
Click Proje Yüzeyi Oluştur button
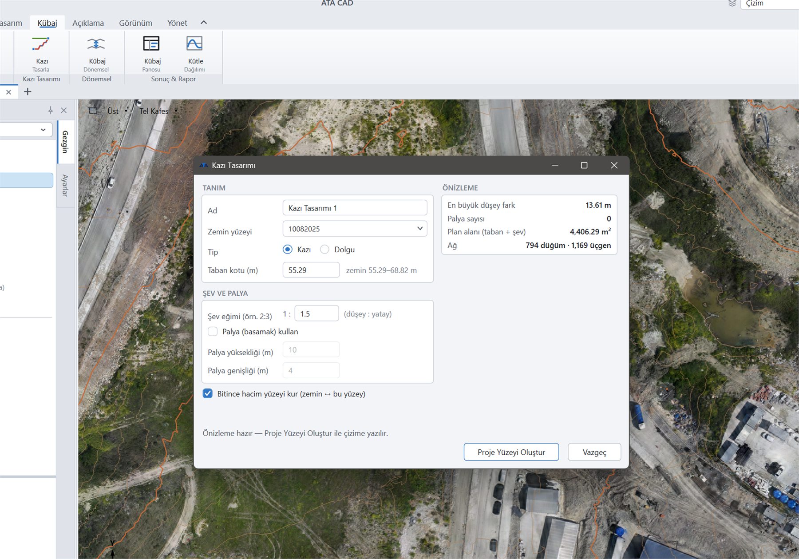pos(511,452)
